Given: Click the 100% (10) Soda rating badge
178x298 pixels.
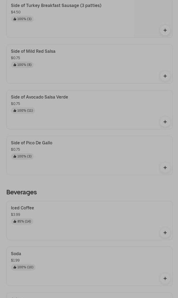Looking at the screenshot, I should (x=23, y=267).
